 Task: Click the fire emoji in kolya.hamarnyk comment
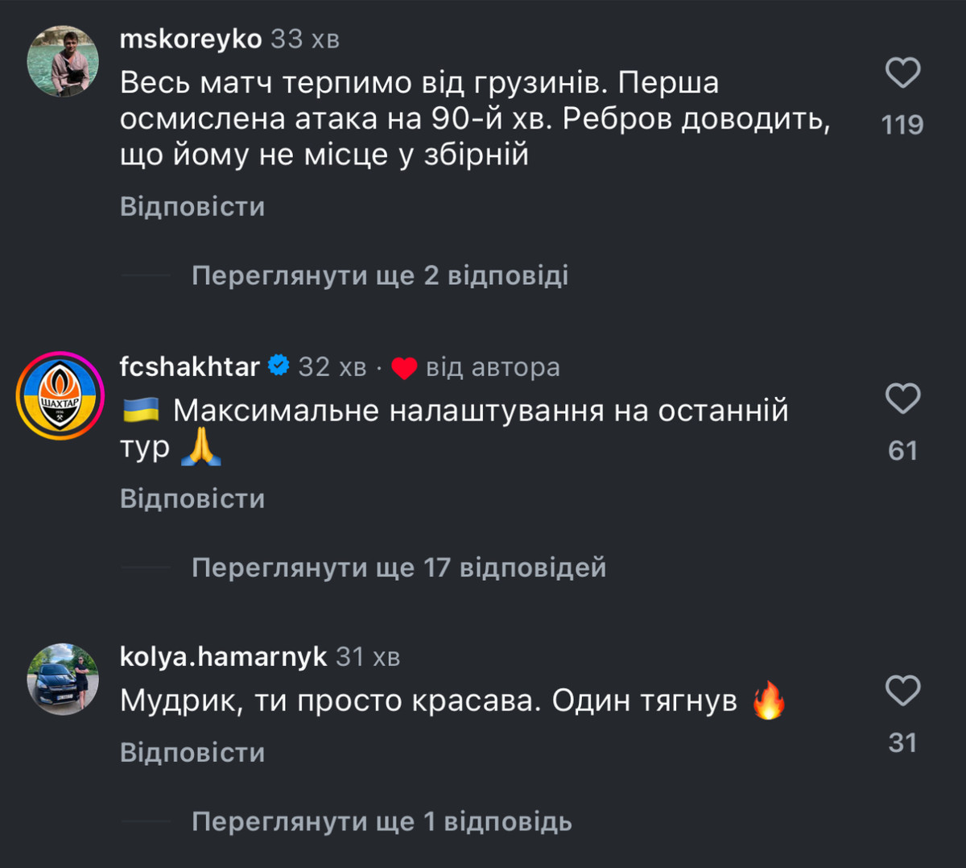768,701
